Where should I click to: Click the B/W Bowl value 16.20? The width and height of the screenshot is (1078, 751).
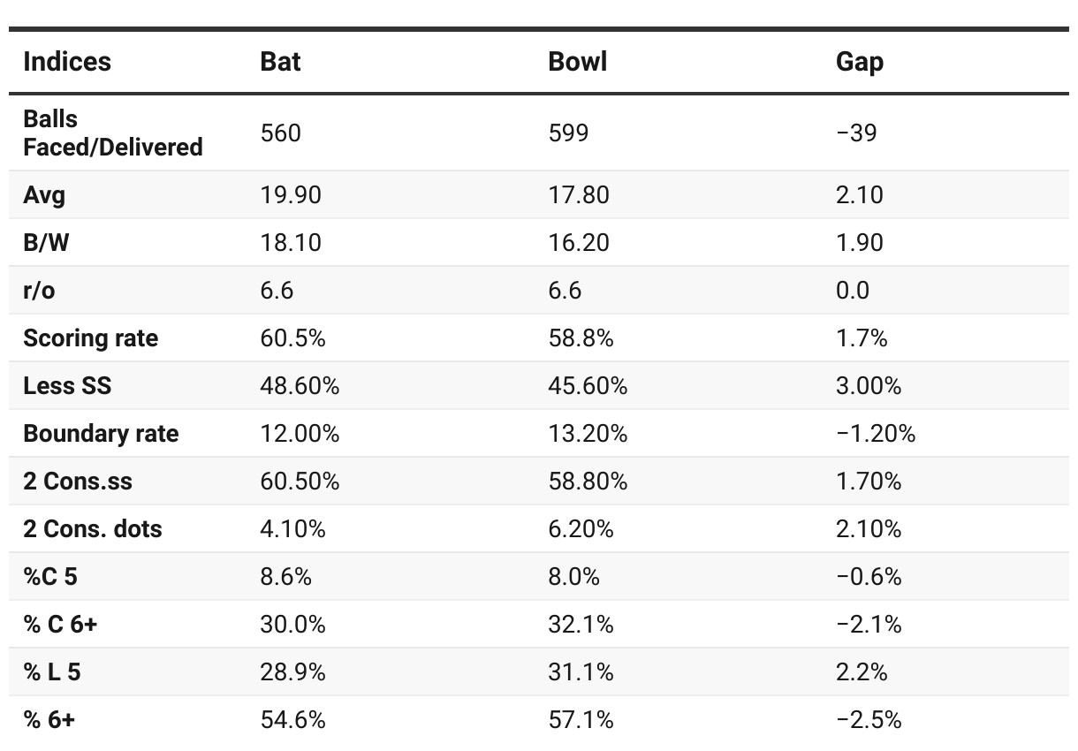point(579,243)
